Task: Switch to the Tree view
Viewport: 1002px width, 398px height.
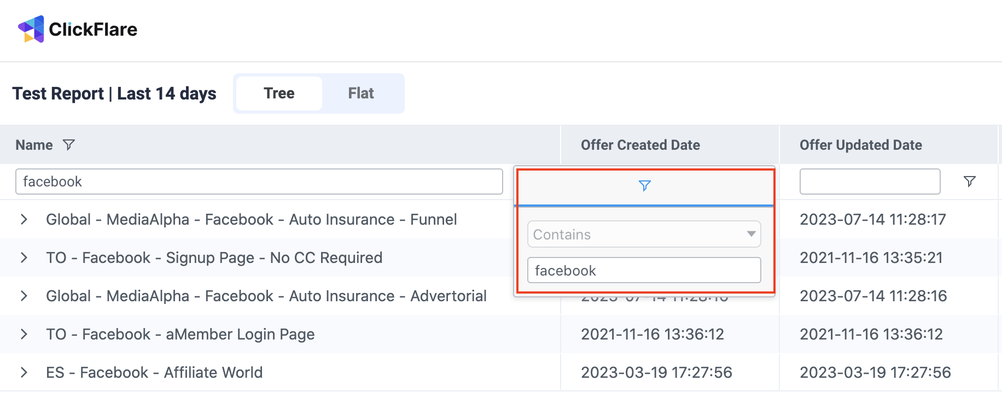Action: pos(279,93)
